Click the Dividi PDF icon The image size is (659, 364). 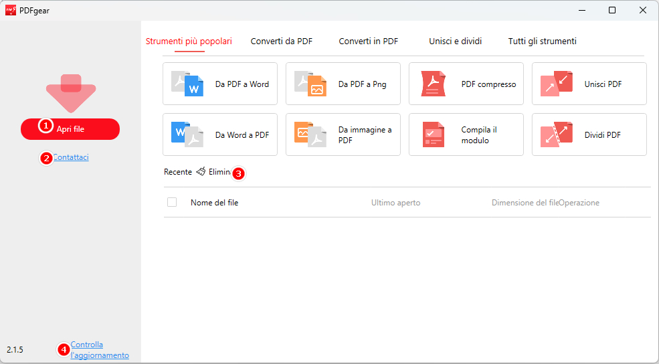557,134
